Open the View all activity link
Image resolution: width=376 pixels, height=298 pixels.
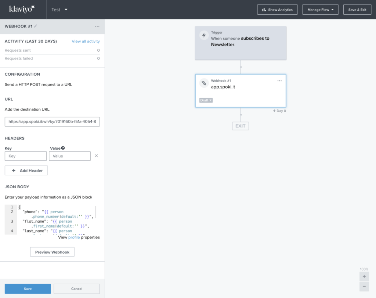86,41
